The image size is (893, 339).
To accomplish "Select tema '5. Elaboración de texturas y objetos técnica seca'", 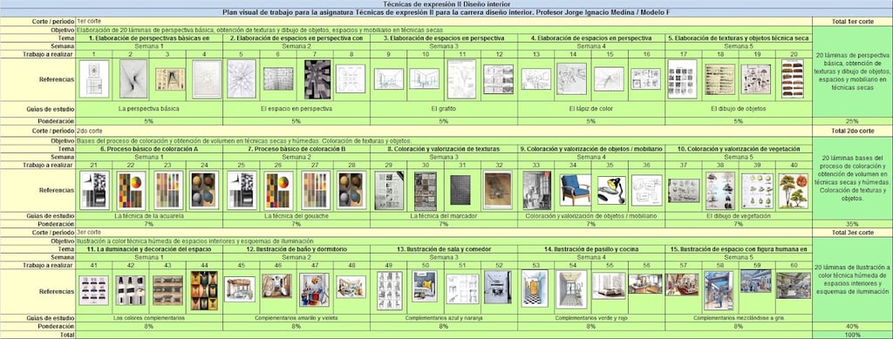I will [739, 38].
